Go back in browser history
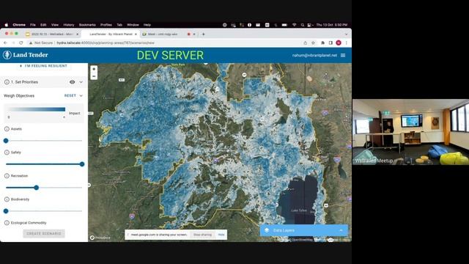The image size is (469, 264). (x=5, y=43)
